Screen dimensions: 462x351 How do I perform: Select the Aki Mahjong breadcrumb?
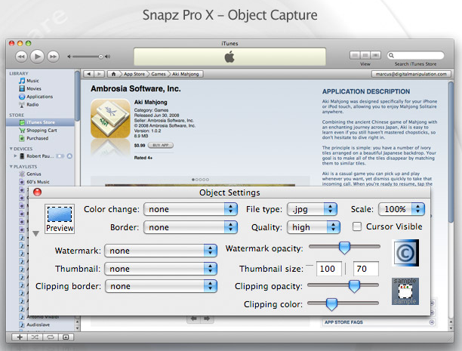[x=186, y=74]
